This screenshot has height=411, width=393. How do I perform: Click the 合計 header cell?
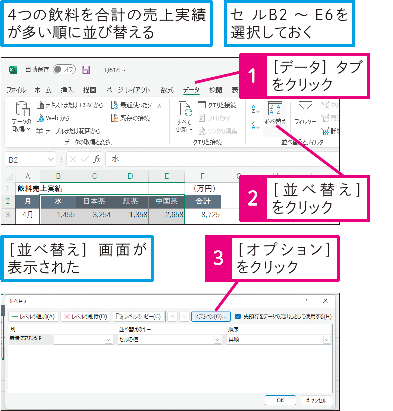tap(203, 201)
